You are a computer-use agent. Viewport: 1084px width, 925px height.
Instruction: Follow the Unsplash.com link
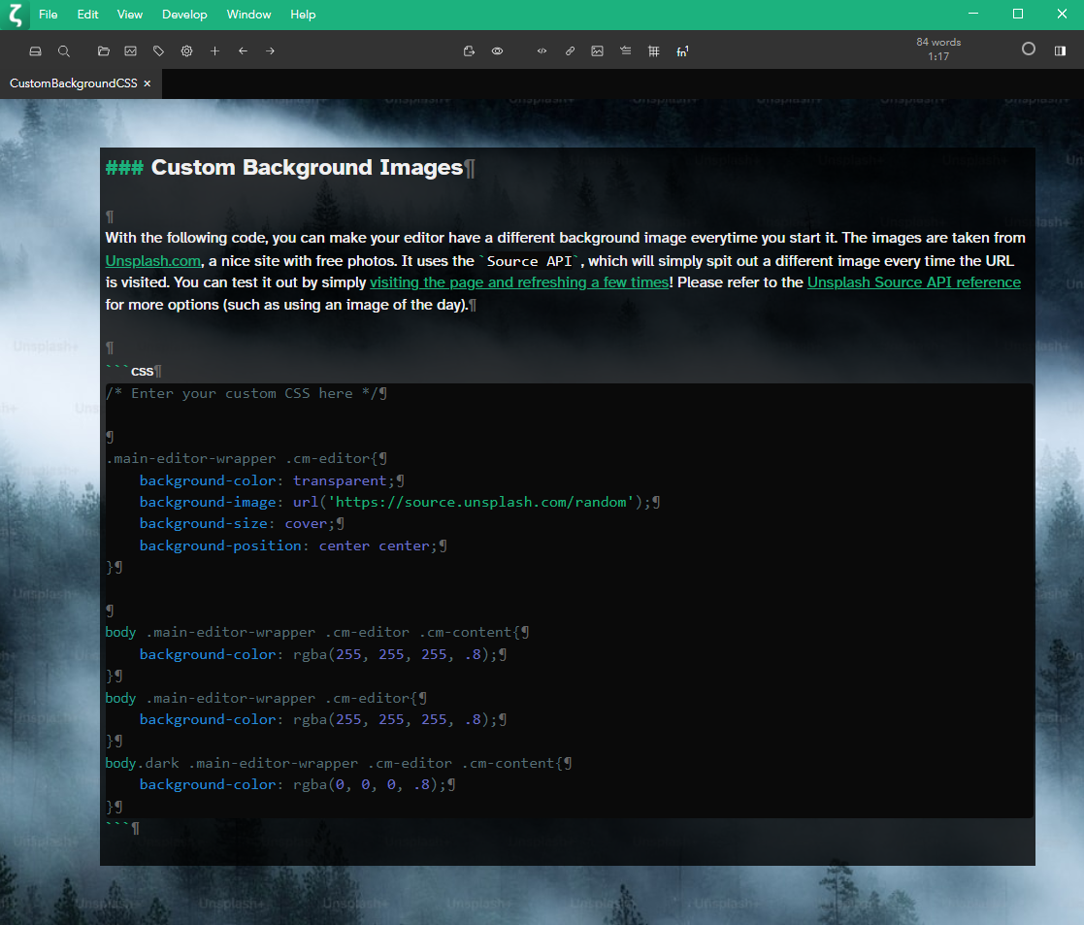[152, 261]
